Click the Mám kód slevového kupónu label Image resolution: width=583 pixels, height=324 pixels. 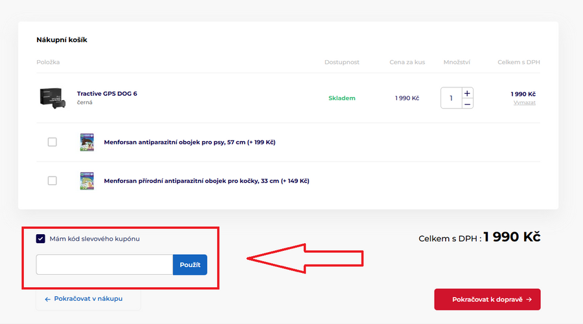(95, 239)
